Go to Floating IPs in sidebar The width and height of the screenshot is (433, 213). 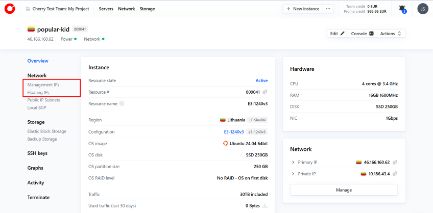[38, 92]
